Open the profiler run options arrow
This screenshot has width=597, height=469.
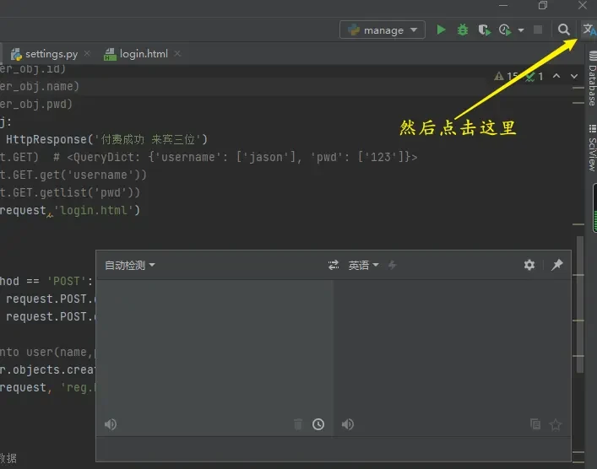(521, 30)
